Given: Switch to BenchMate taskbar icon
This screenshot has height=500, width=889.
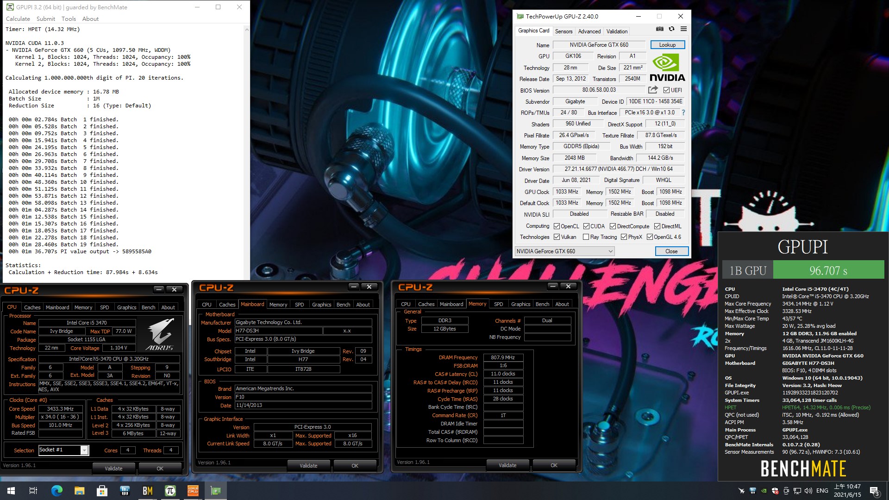Looking at the screenshot, I should click(147, 491).
